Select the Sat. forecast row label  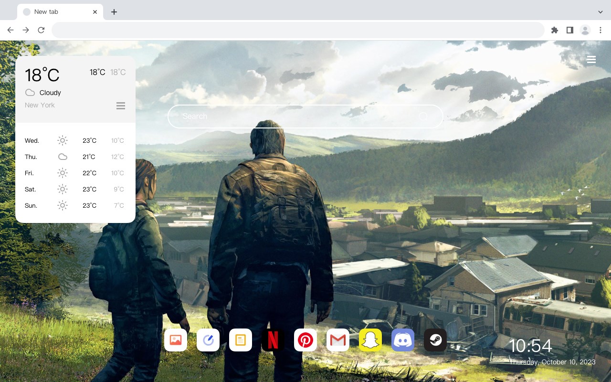tap(31, 189)
